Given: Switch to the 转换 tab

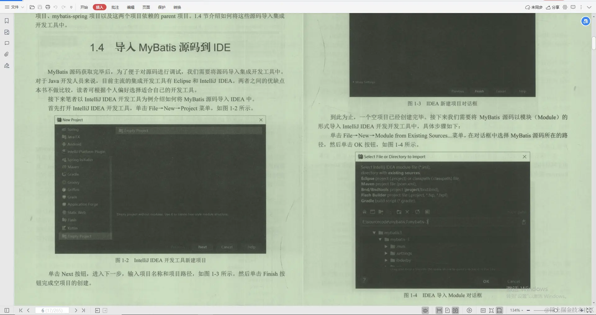Looking at the screenshot, I should [x=177, y=7].
